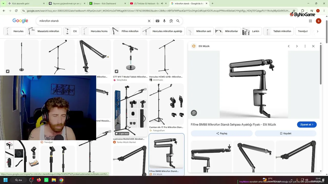Image resolution: width=328 pixels, height=184 pixels.
Task: Open the Lastvoice Ms06CASE result image
Action: tap(130, 110)
